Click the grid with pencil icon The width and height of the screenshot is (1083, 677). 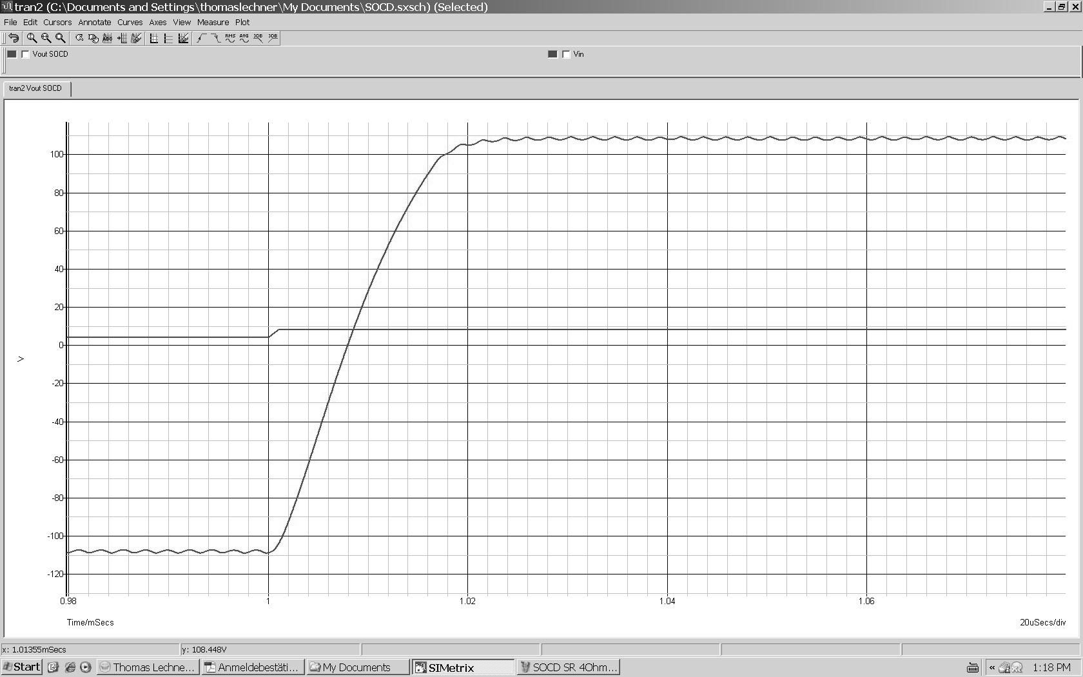[x=183, y=38]
